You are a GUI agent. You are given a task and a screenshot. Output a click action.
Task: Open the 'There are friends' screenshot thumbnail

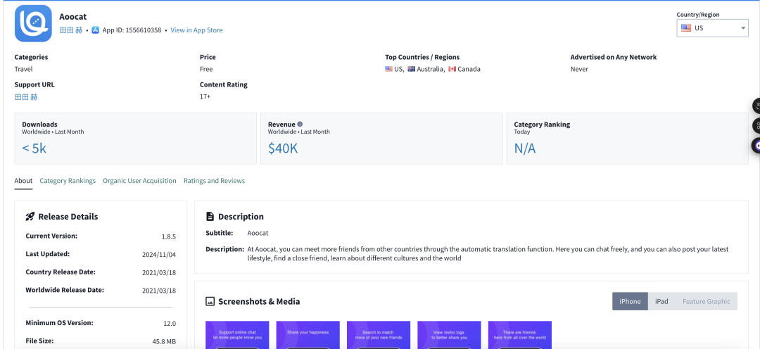click(x=519, y=335)
